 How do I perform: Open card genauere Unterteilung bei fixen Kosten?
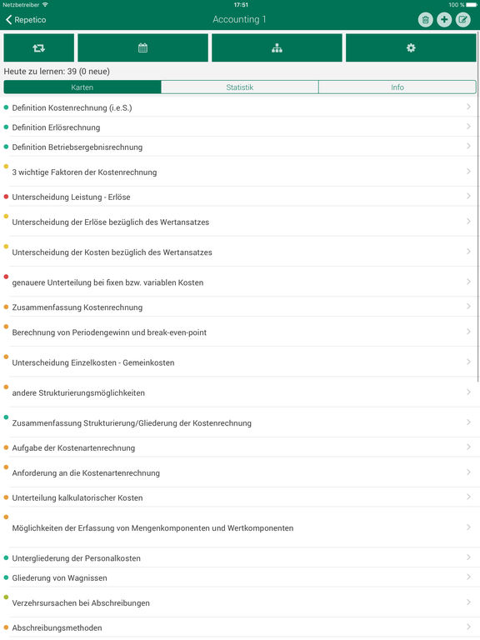click(x=240, y=282)
